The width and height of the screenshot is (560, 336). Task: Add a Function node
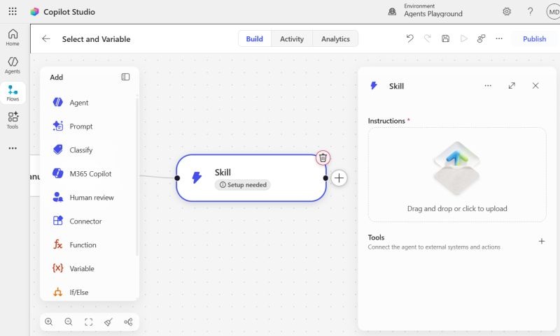(83, 244)
